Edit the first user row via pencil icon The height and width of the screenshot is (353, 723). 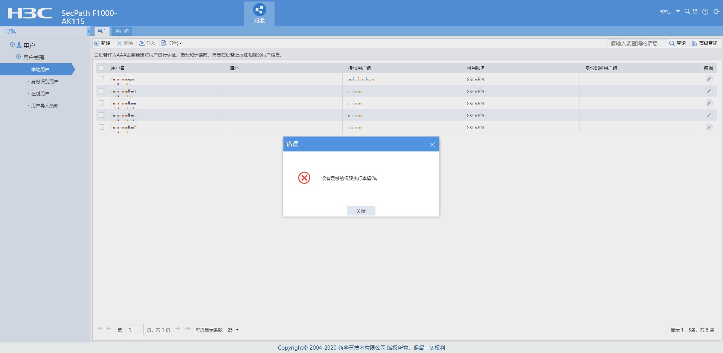coord(709,79)
